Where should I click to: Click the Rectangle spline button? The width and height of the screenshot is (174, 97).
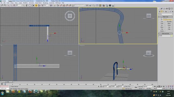169,22
